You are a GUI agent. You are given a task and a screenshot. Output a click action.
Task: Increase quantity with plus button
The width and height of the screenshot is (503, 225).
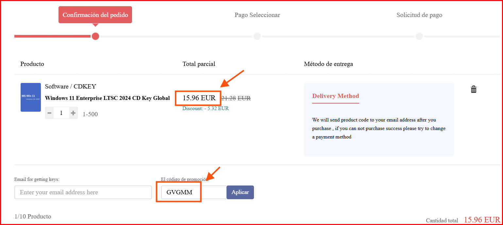tap(73, 113)
